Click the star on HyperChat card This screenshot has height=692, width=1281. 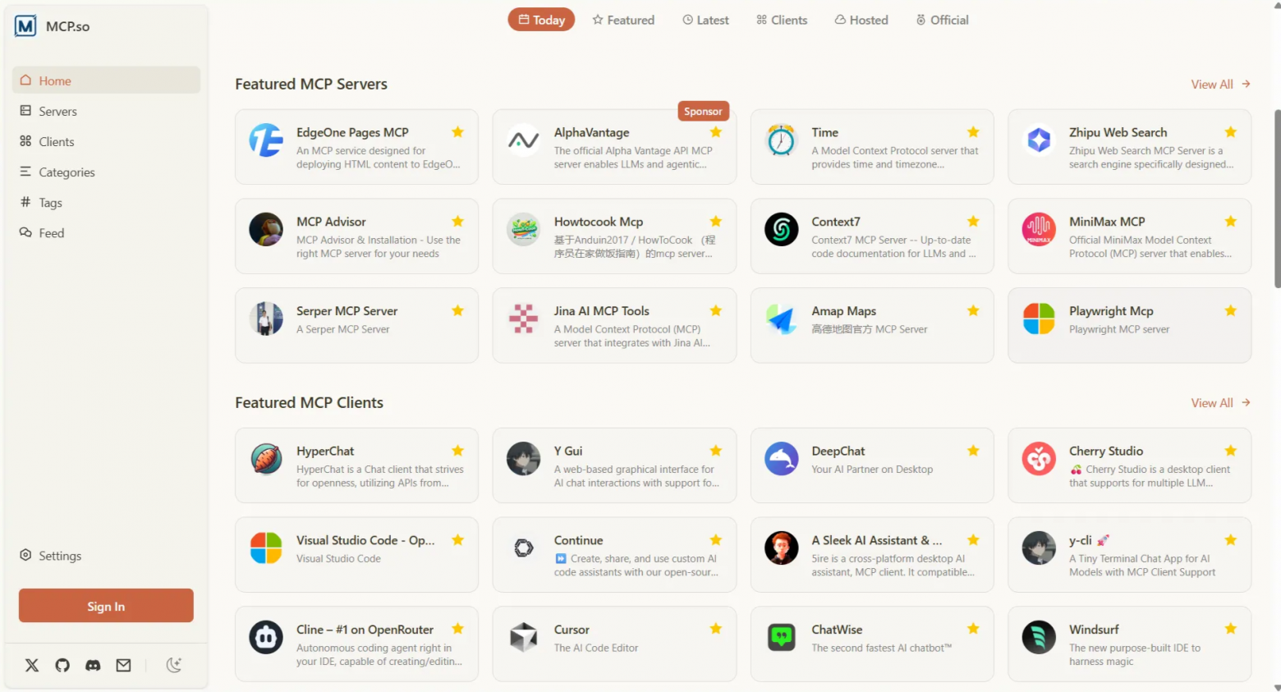458,450
